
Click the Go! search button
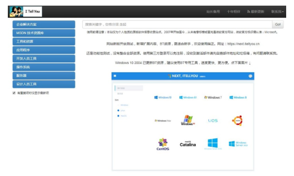click(x=277, y=24)
